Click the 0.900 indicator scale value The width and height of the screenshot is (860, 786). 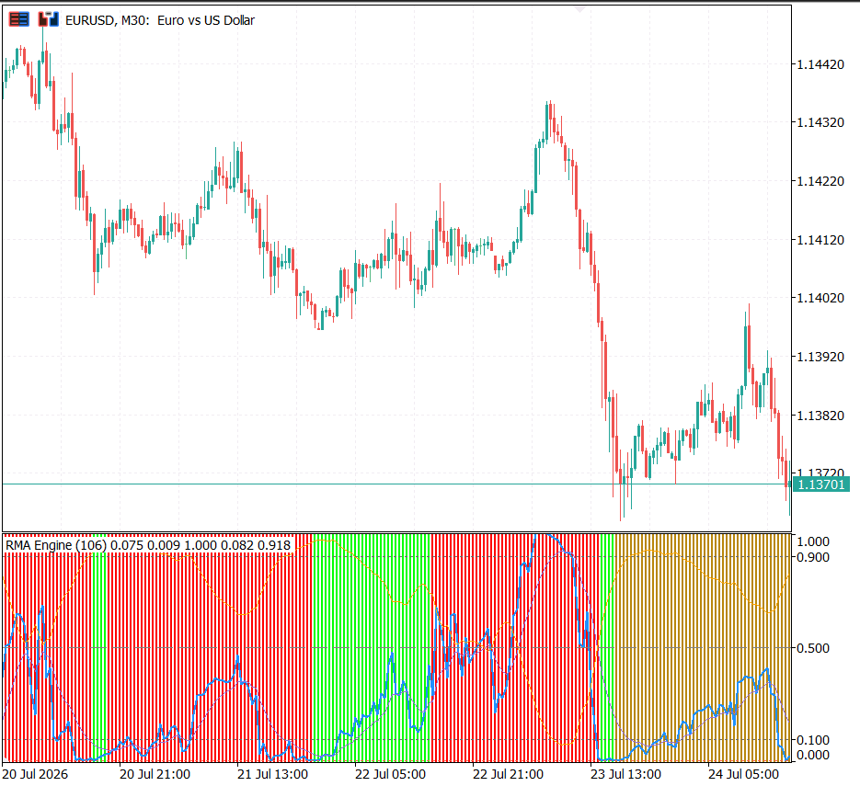point(813,557)
